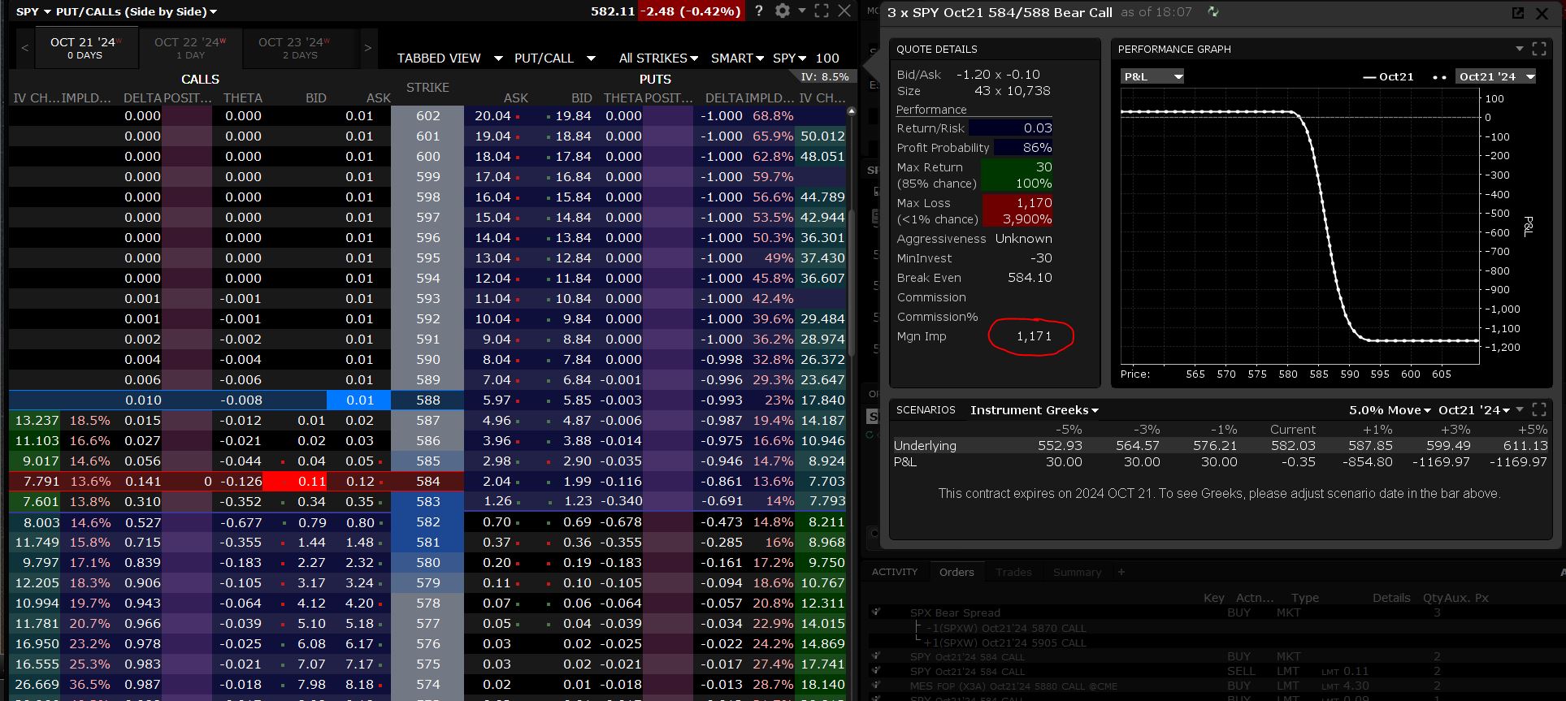Pop out the Bear Call window

point(1517,13)
